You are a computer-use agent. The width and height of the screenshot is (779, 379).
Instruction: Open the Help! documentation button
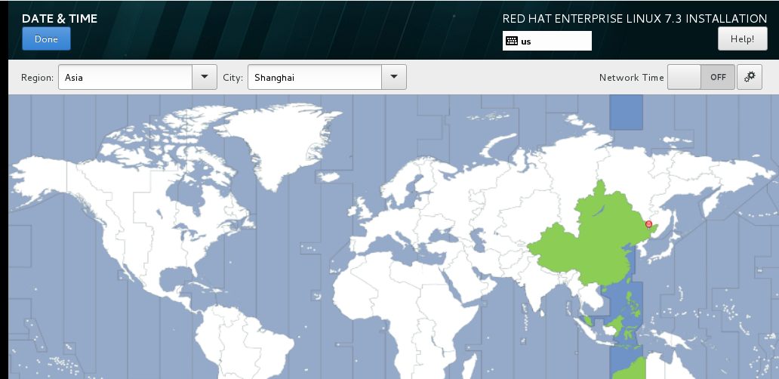(742, 39)
